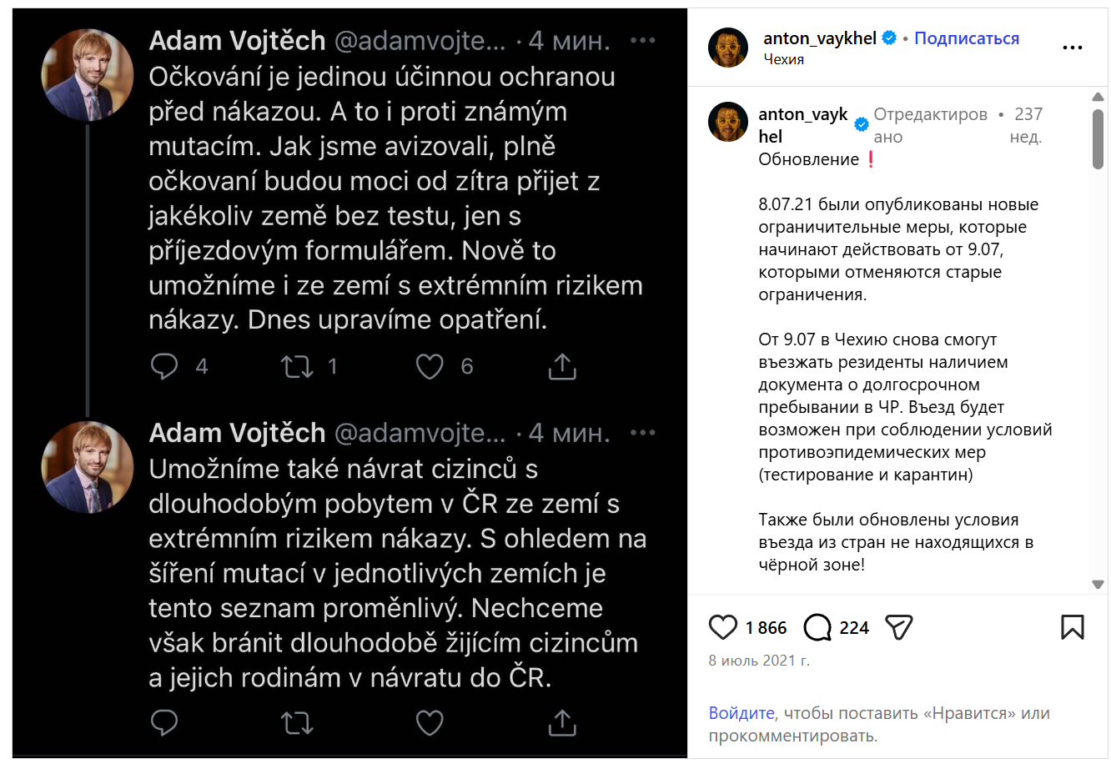Image resolution: width=1111 pixels, height=779 pixels.
Task: Reply to first Adam Vojtěch tweet
Action: (x=164, y=366)
